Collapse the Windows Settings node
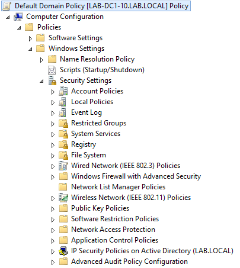 [x=30, y=49]
